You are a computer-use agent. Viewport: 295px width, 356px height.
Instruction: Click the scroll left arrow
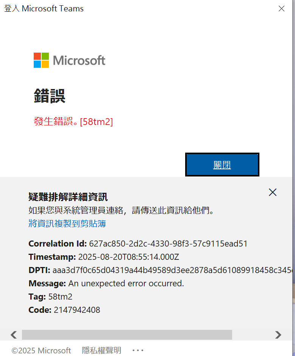point(14,335)
